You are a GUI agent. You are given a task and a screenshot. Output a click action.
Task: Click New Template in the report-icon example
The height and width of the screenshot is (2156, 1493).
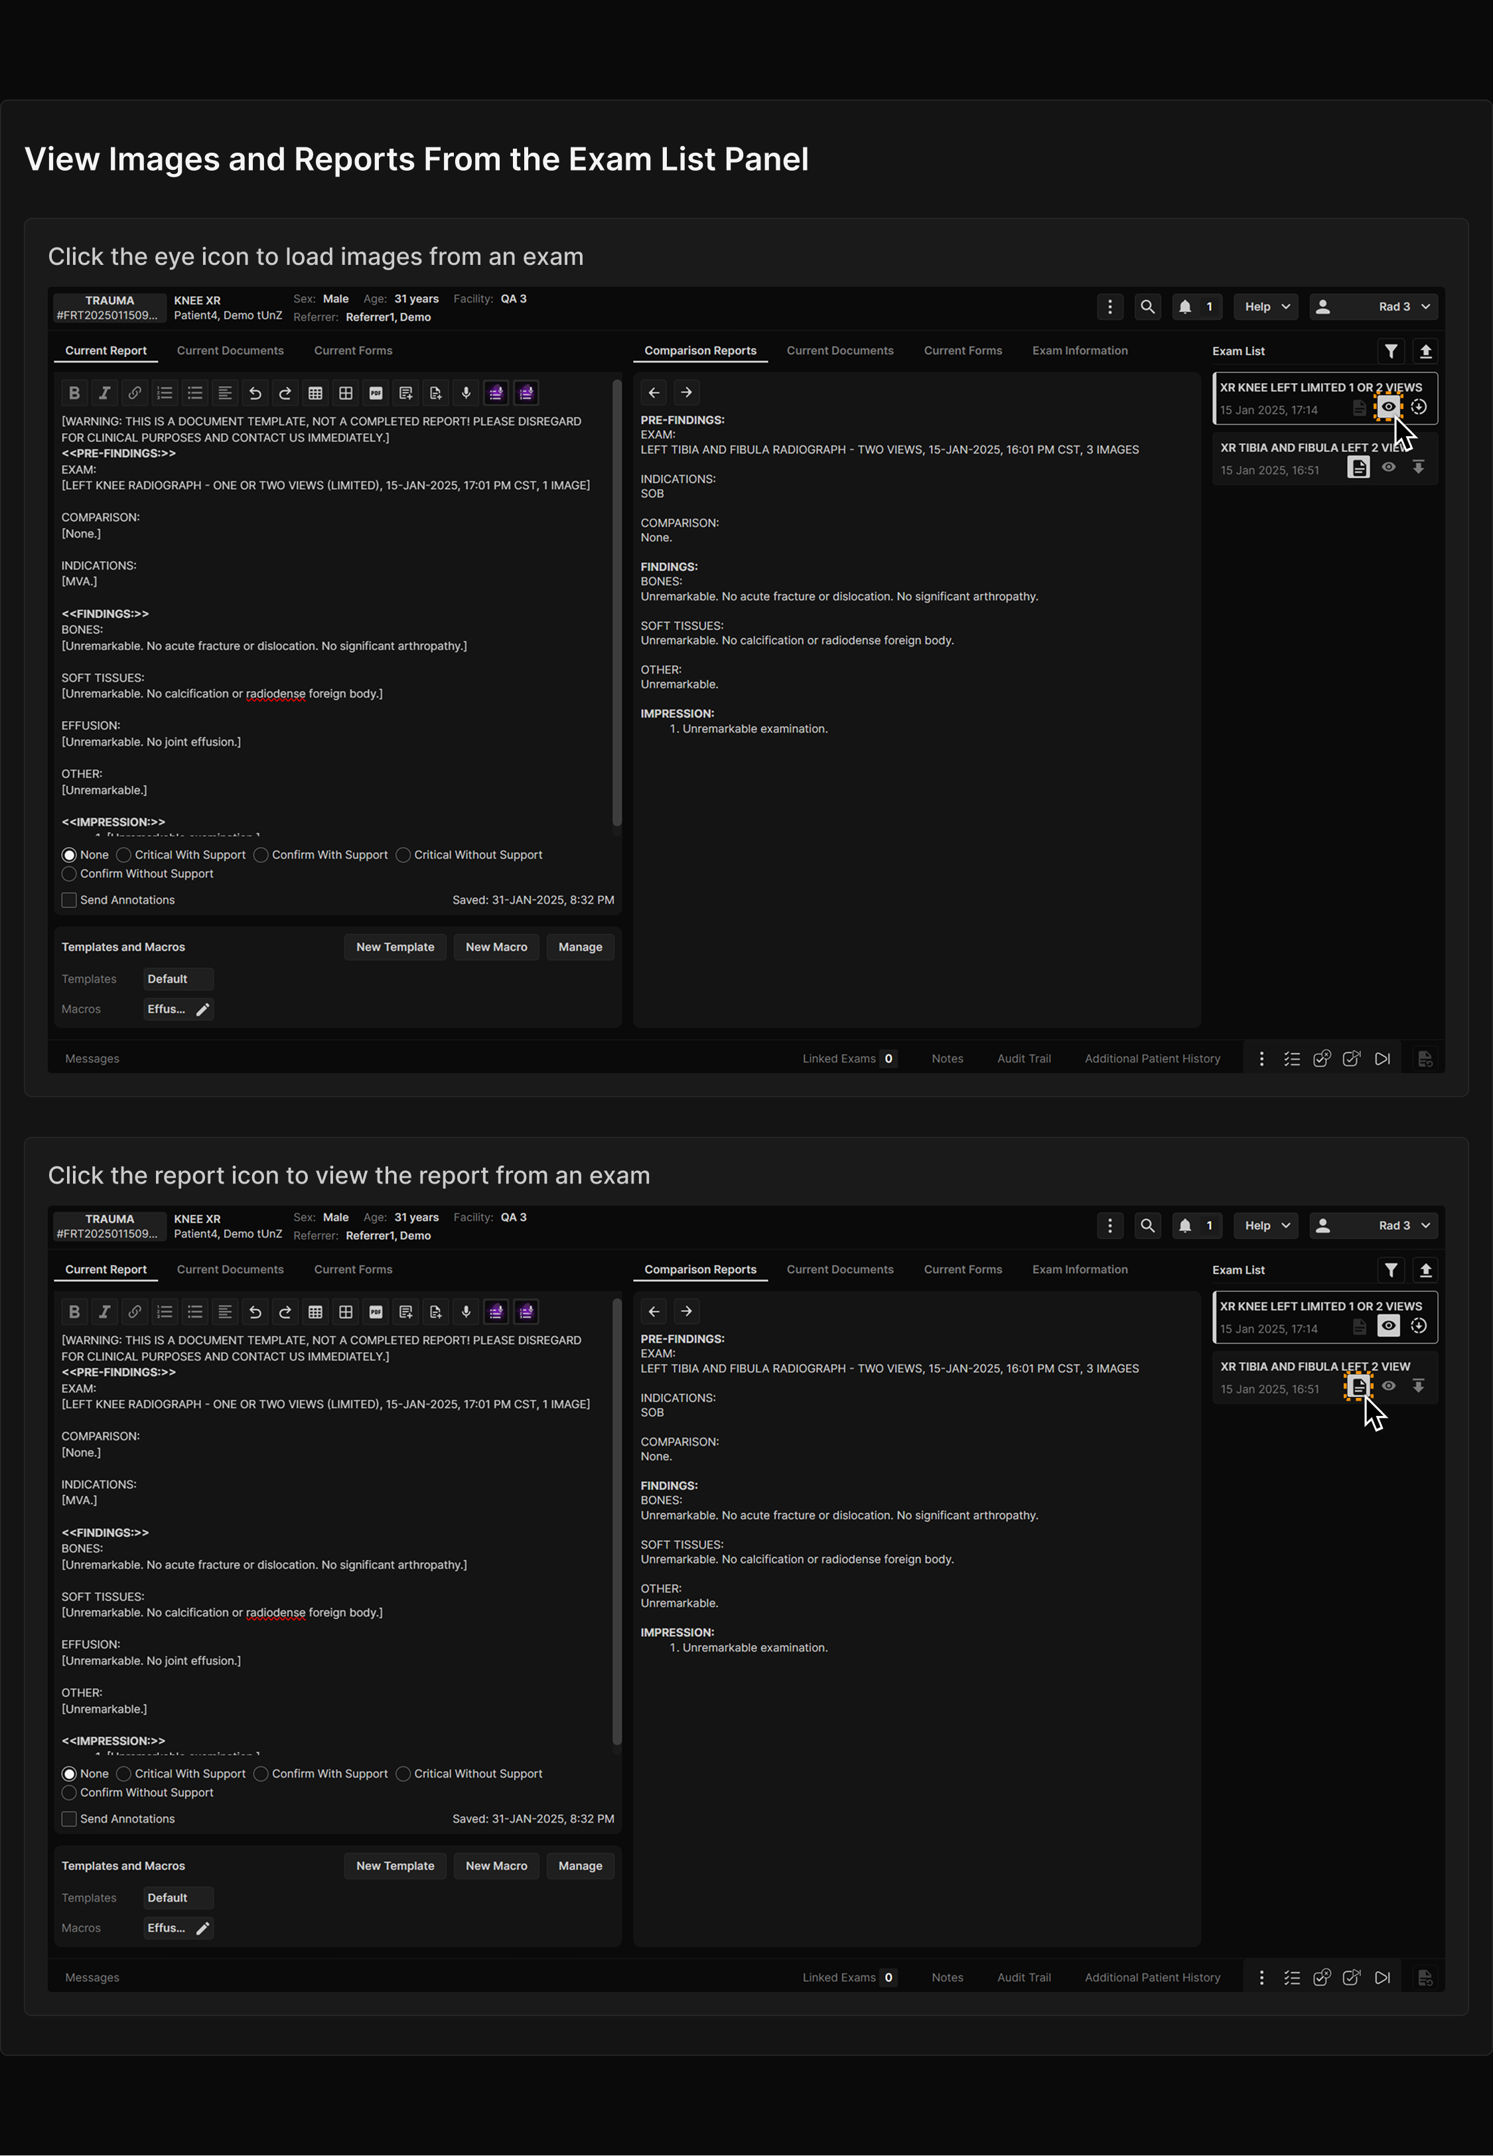395,1866
